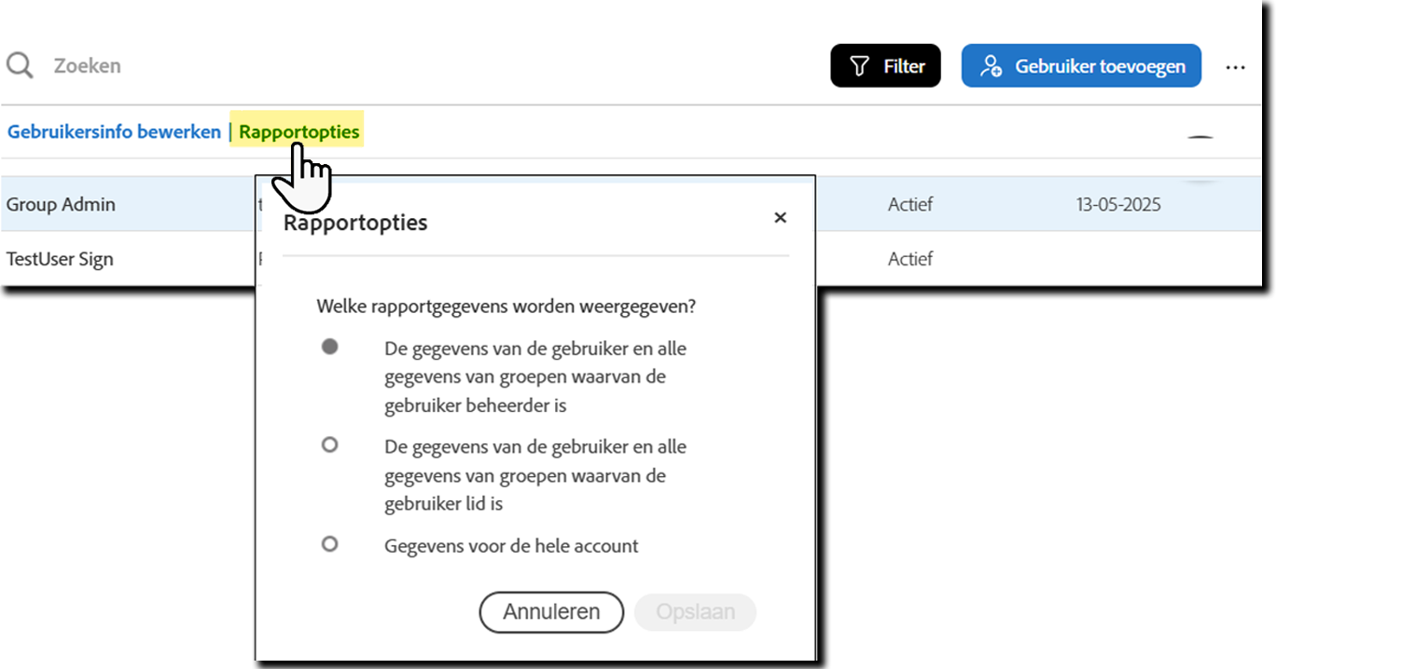
Task: Click the search magnifier icon
Action: point(20,65)
